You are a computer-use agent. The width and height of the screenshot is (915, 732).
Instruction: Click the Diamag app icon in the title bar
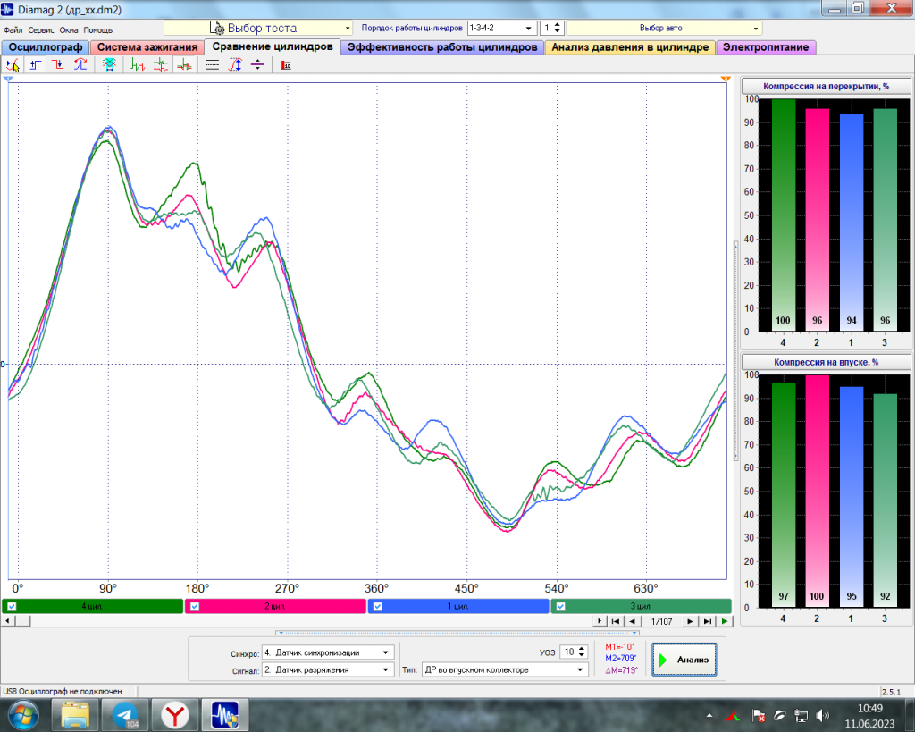(x=7, y=9)
